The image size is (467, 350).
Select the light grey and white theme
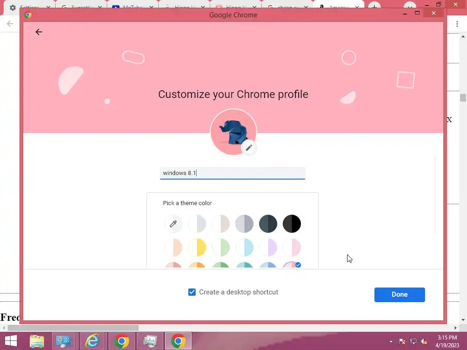point(197,223)
